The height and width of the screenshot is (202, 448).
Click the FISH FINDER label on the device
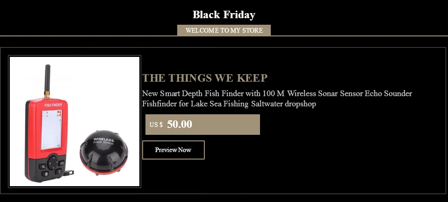click(53, 105)
